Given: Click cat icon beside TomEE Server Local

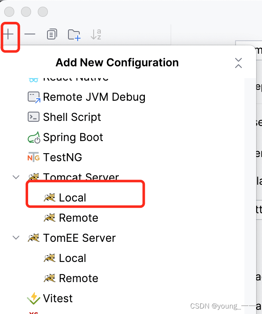Looking at the screenshot, I should 50,258.
